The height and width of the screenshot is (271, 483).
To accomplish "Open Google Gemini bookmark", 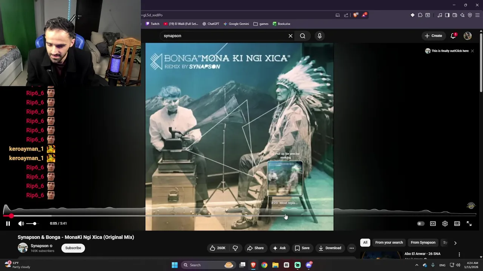I will tap(236, 24).
